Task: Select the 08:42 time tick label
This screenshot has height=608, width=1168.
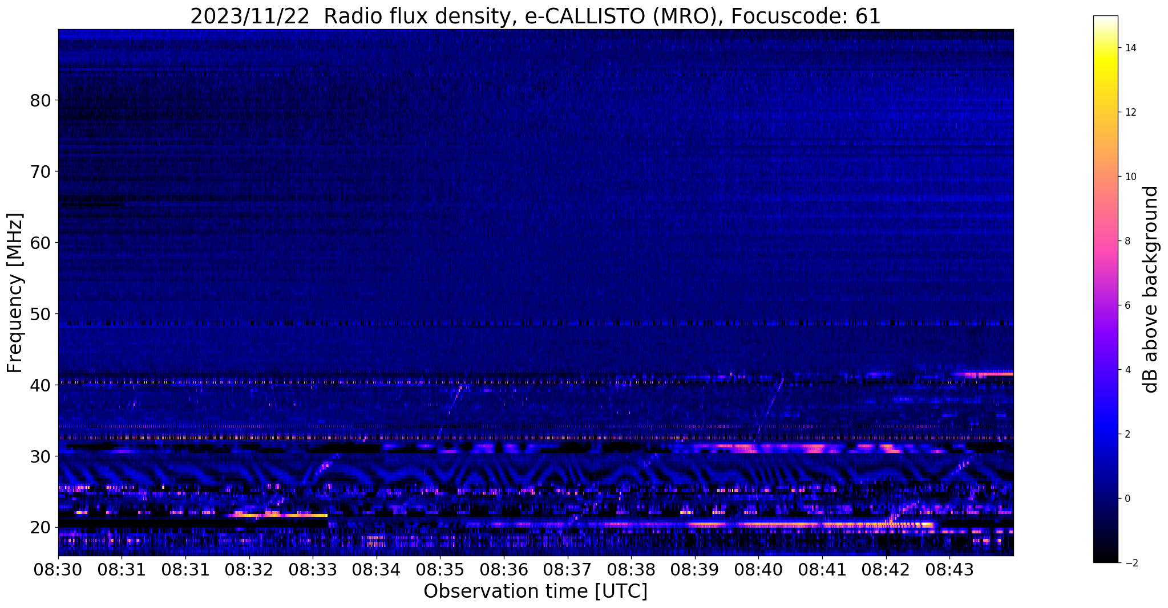Action: (886, 569)
